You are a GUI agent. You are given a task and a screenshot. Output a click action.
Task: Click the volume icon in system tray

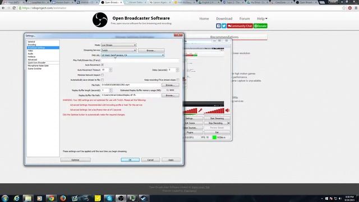(340, 199)
